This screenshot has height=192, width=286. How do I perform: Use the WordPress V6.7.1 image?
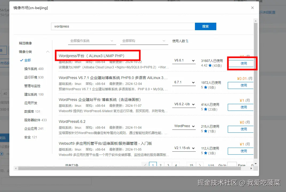[241, 85]
